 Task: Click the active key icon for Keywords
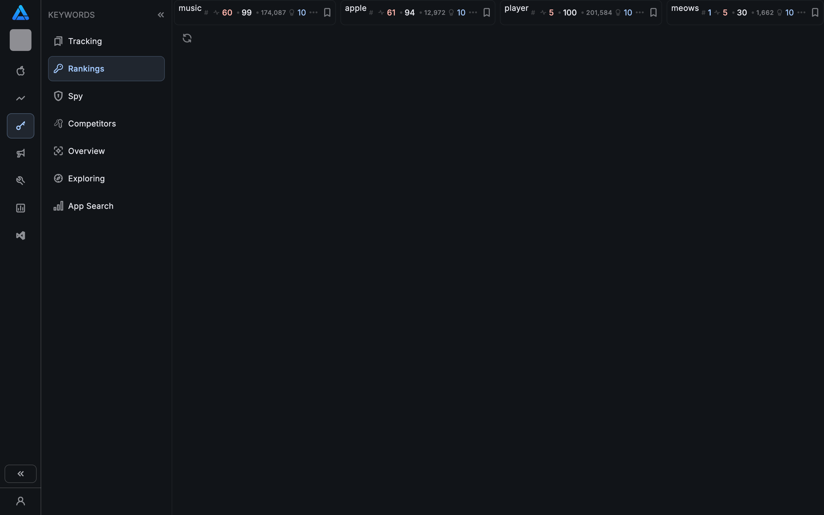tap(20, 126)
